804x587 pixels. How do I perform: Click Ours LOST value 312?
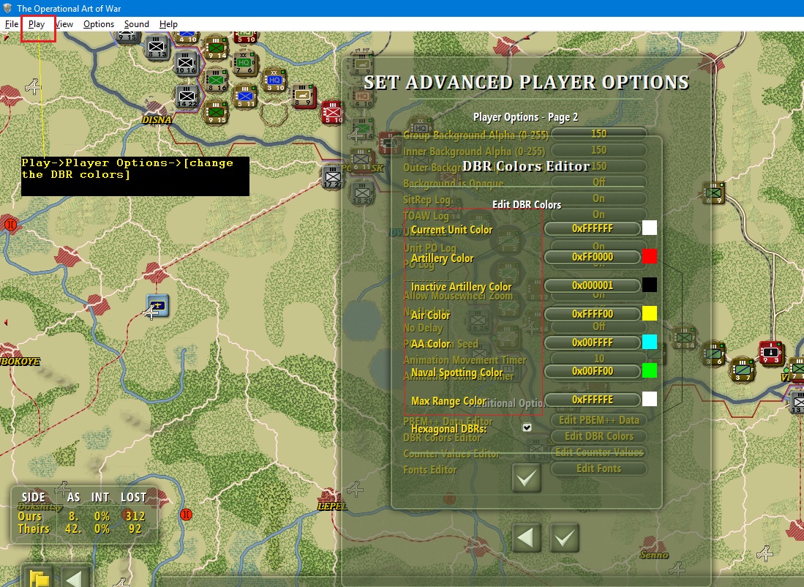[135, 516]
